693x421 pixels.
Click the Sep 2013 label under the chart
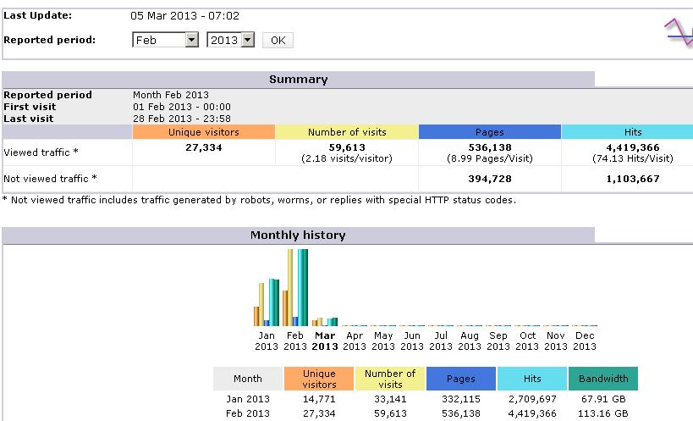click(x=498, y=341)
